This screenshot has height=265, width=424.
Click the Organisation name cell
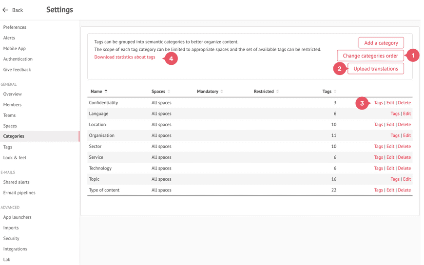click(102, 135)
